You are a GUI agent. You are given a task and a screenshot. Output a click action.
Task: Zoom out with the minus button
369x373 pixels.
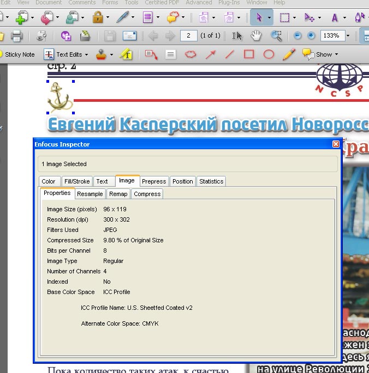(x=297, y=36)
